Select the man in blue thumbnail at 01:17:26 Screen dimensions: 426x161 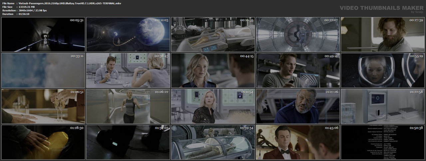(298, 106)
